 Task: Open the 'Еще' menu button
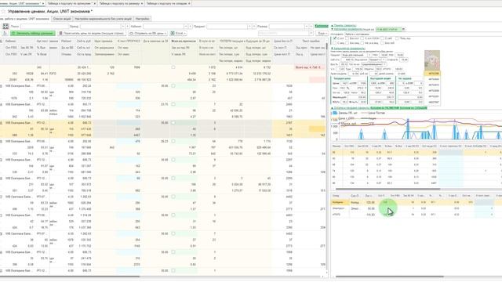coord(322,33)
